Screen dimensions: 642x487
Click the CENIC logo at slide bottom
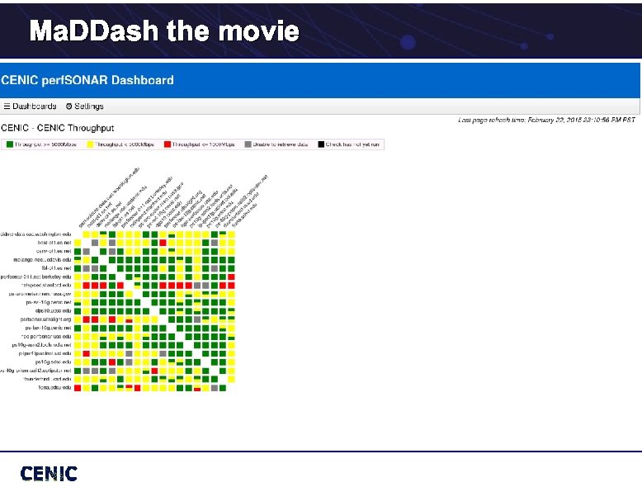[x=49, y=474]
